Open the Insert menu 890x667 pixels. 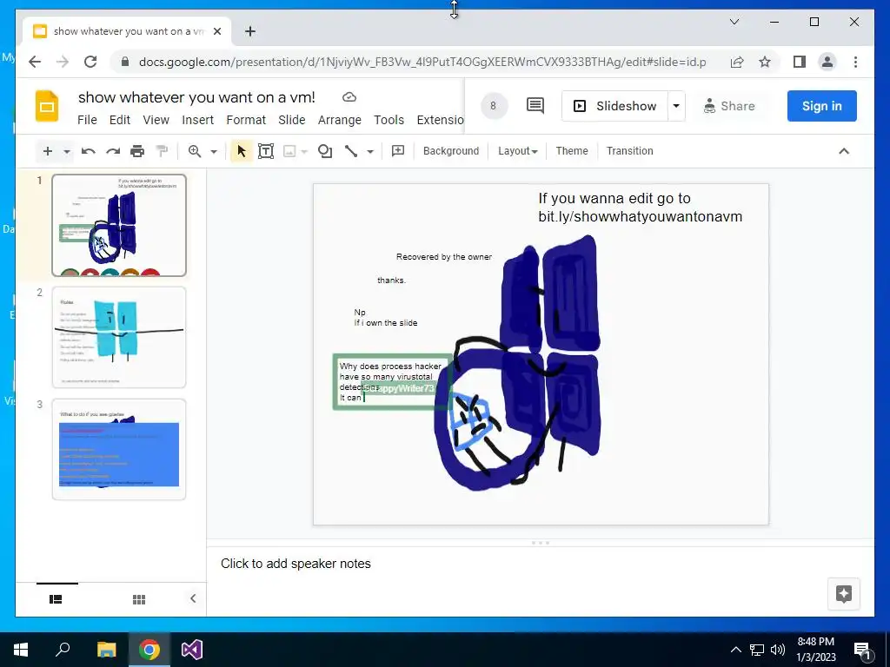coord(197,120)
